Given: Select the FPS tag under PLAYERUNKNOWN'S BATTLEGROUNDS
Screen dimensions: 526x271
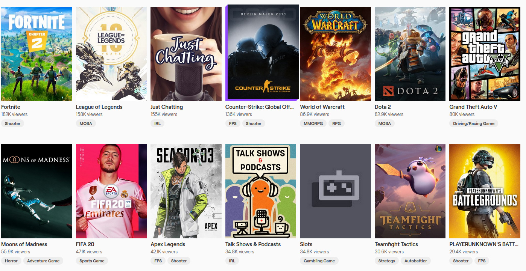Looking at the screenshot, I should point(482,261).
